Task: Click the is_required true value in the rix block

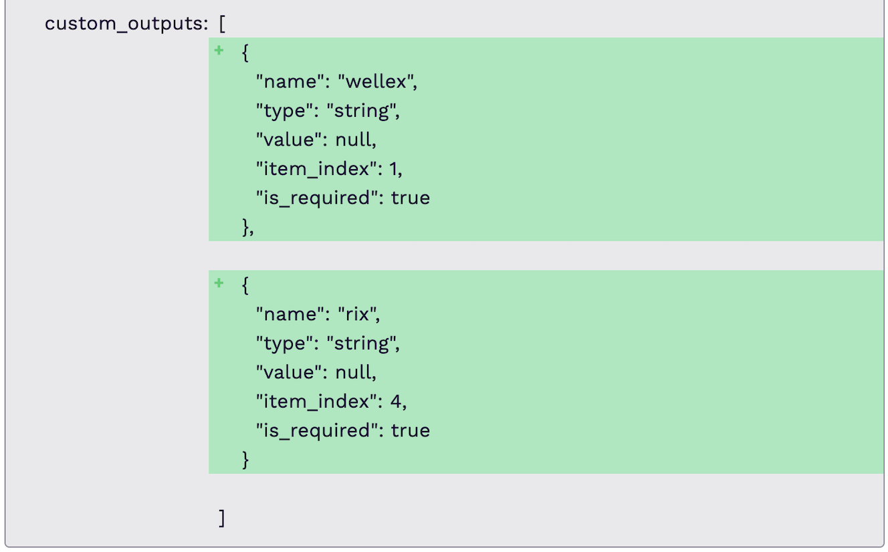Action: 411,430
